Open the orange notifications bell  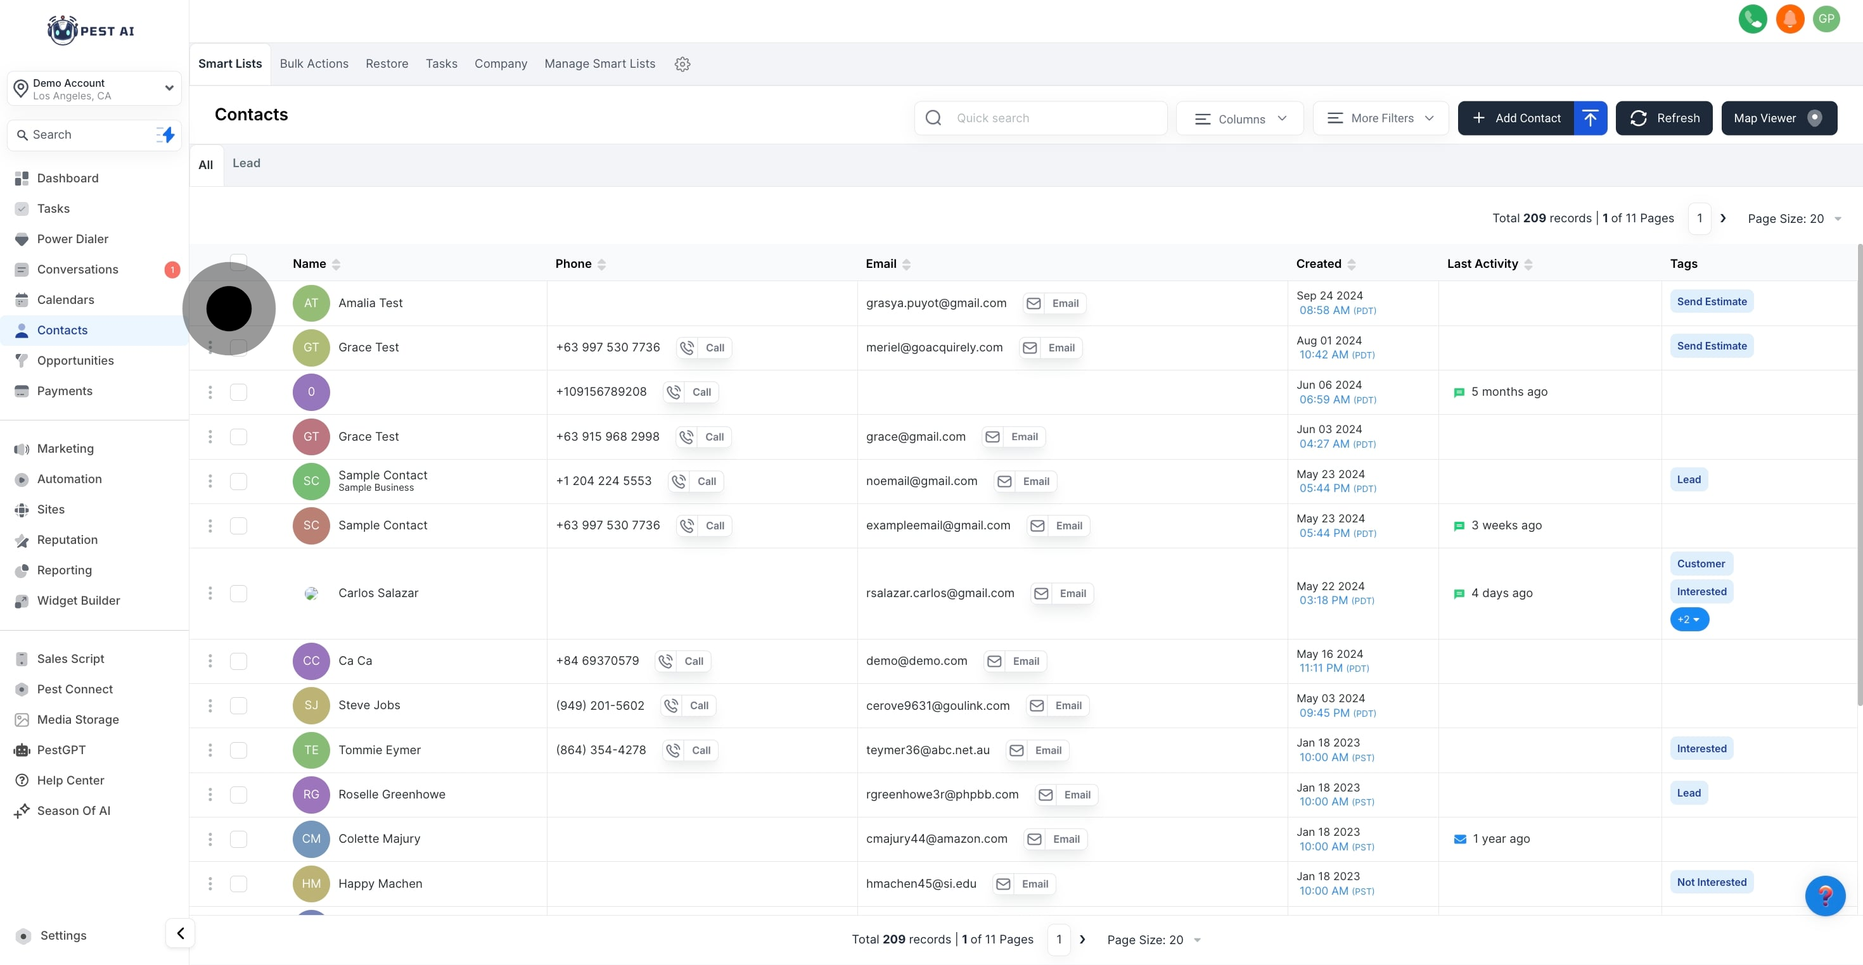coord(1789,19)
